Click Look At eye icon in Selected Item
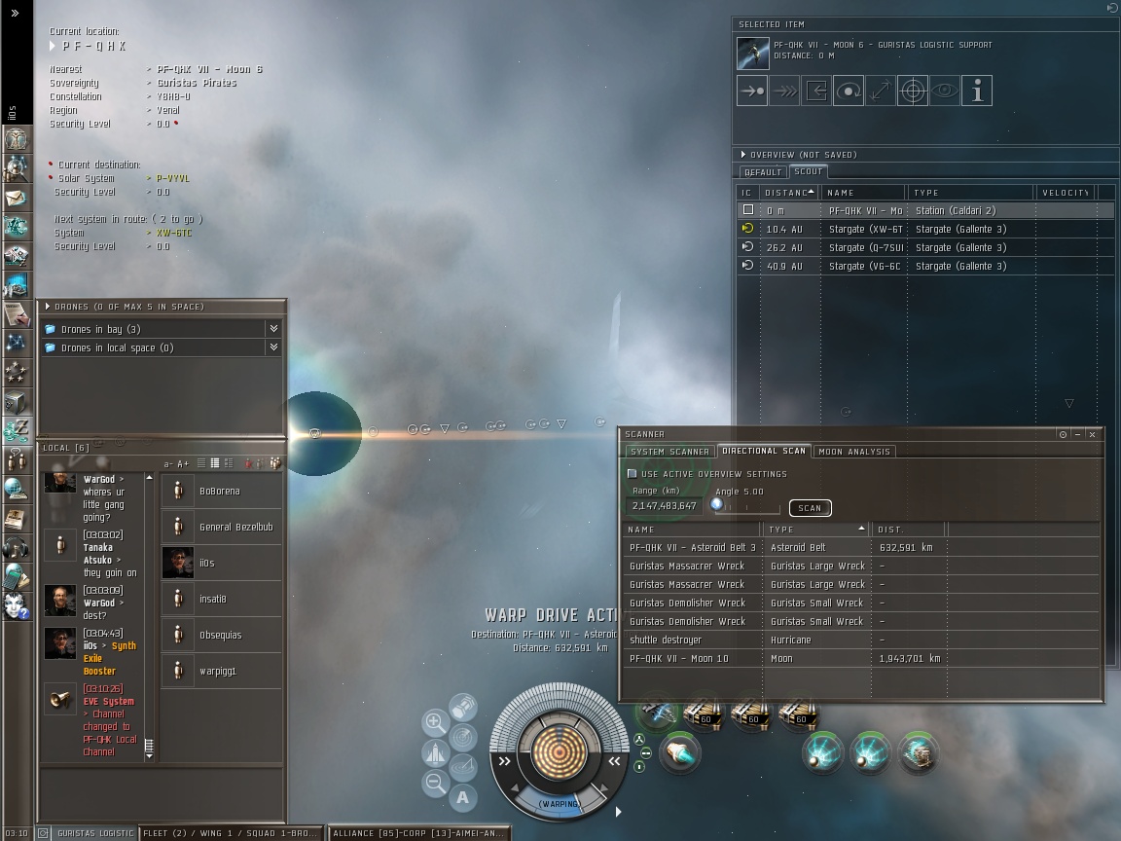The height and width of the screenshot is (841, 1121). click(x=945, y=91)
